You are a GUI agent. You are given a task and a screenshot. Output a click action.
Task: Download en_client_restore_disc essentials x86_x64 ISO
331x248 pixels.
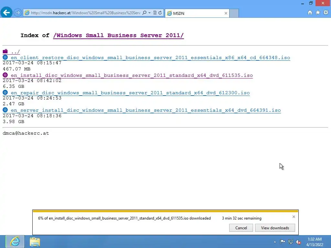(x=150, y=58)
